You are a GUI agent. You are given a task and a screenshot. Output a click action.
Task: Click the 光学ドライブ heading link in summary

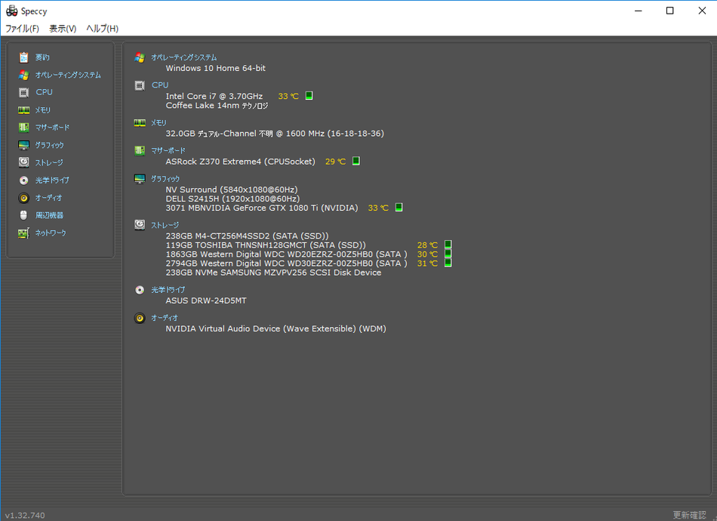[168, 289]
